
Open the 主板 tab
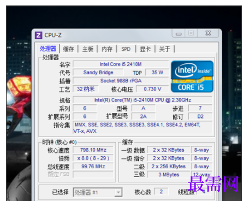pyautogui.click(x=88, y=49)
